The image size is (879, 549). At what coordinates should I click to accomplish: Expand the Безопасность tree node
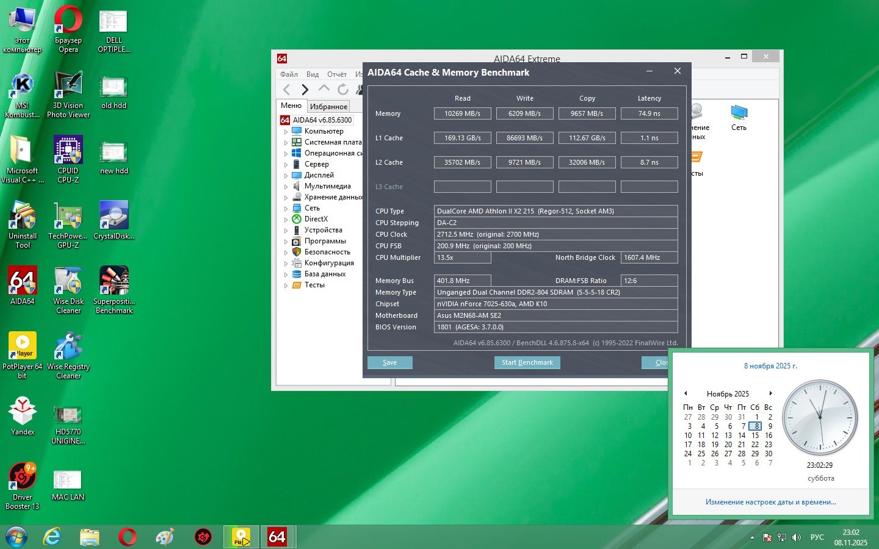(x=286, y=252)
